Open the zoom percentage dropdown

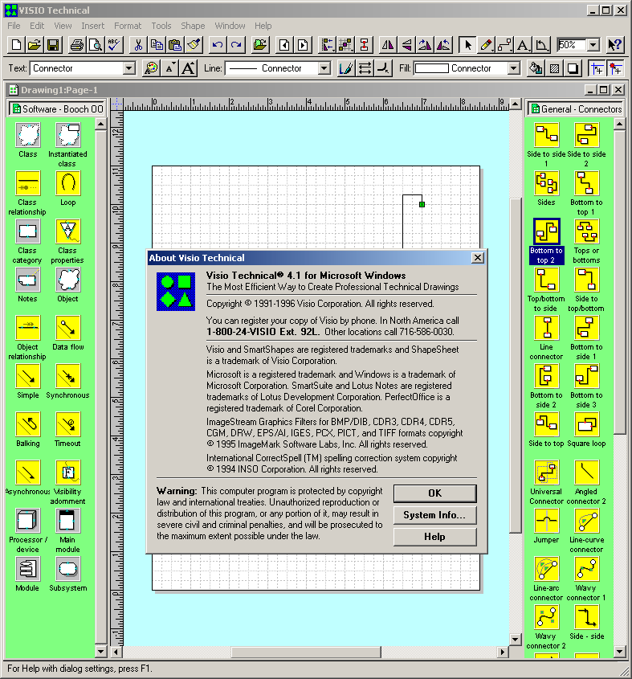[593, 45]
